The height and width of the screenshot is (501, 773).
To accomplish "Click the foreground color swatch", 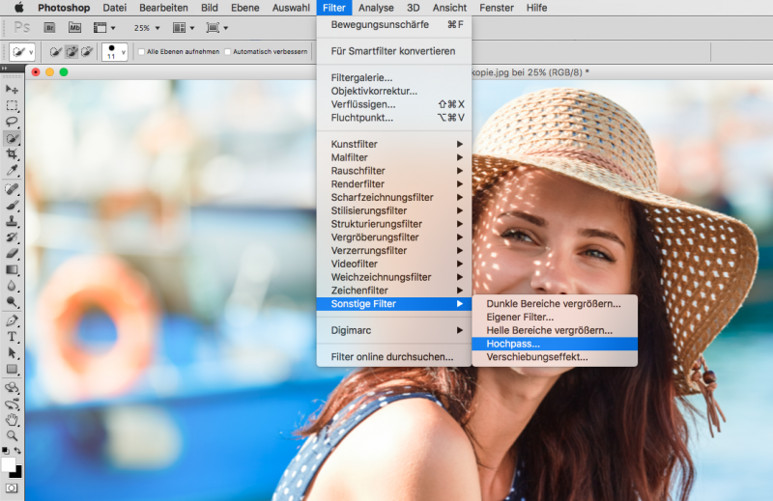I will (x=8, y=464).
